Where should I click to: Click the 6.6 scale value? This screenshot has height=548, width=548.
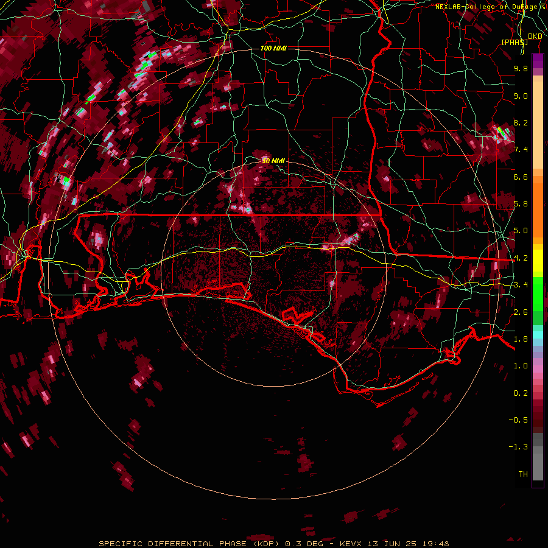click(x=521, y=177)
